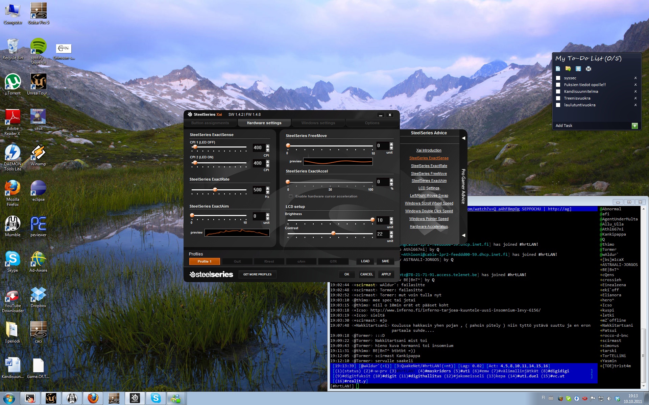Open the SteelSeries FreeMove advice link
Image resolution: width=649 pixels, height=405 pixels.
pyautogui.click(x=429, y=173)
